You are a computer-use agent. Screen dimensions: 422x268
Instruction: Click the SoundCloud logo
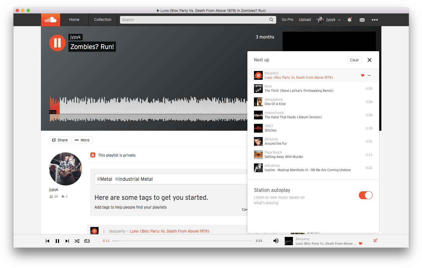click(51, 20)
